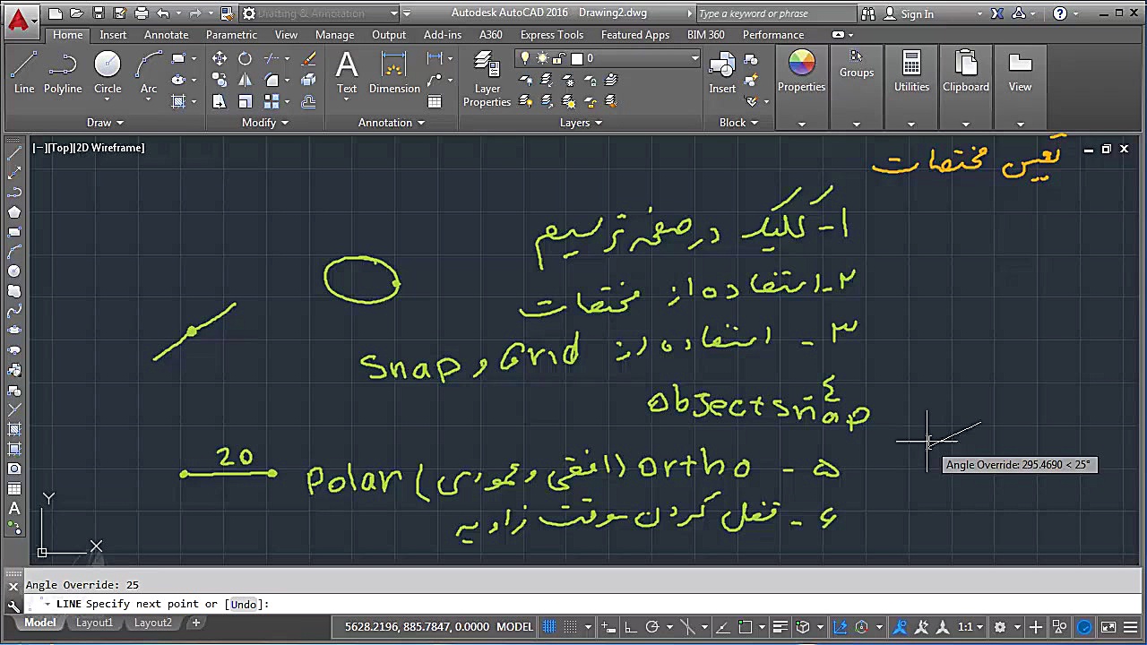Screen dimensions: 1147x645
Task: Select the Line tool in the Draw panel
Action: tap(23, 72)
